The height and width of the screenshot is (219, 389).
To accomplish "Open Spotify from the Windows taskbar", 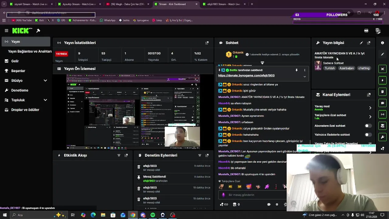I will point(153,215).
